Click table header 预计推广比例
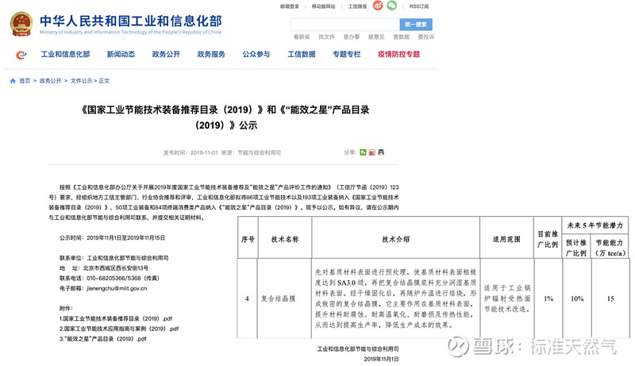635x366 pixels. [576, 248]
